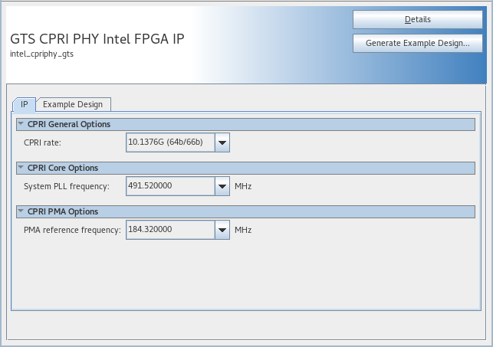The width and height of the screenshot is (493, 347).
Task: Click the System PLL frequency label
Action: 67,186
